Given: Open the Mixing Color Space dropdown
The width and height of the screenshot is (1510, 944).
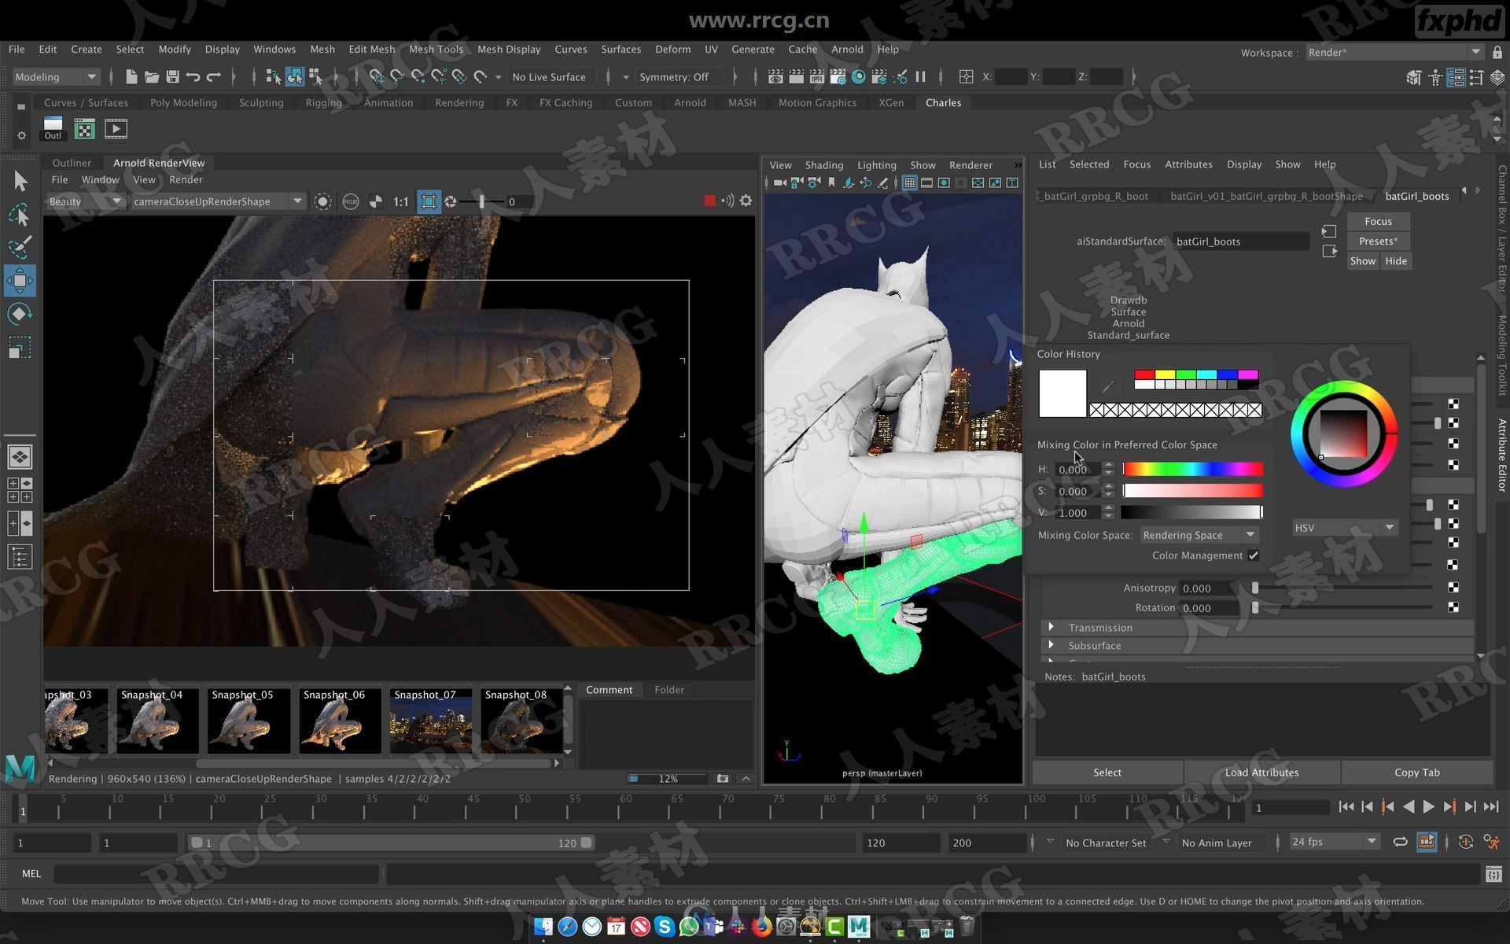Looking at the screenshot, I should tap(1199, 535).
